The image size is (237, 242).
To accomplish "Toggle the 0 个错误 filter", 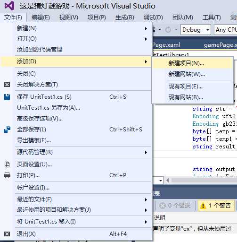I will pyautogui.click(x=175, y=206).
